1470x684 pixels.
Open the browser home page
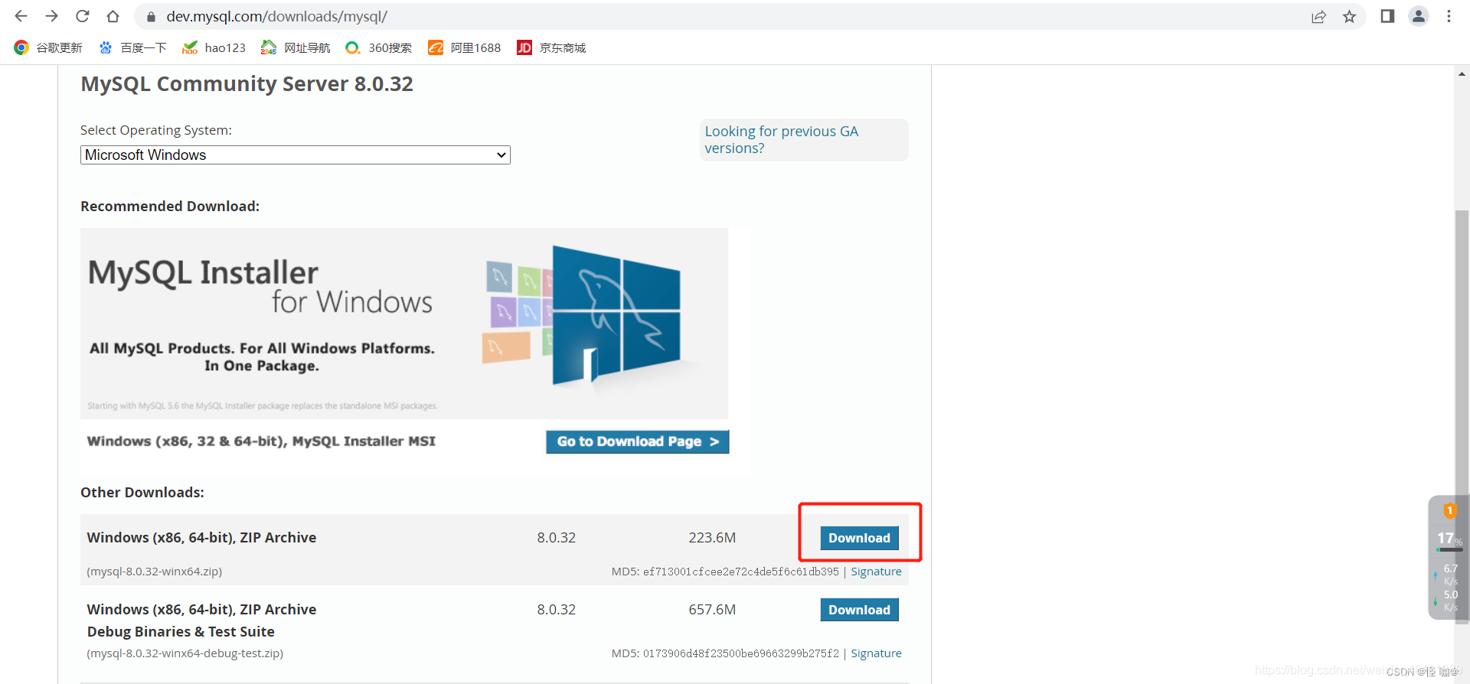click(x=113, y=16)
